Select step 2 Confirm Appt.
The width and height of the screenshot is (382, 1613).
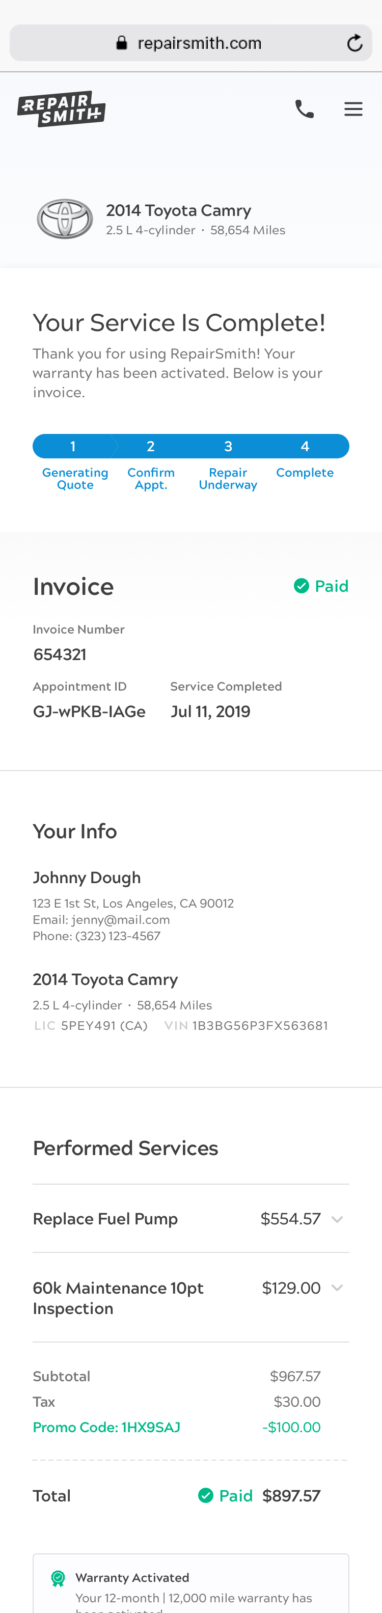coord(151,447)
